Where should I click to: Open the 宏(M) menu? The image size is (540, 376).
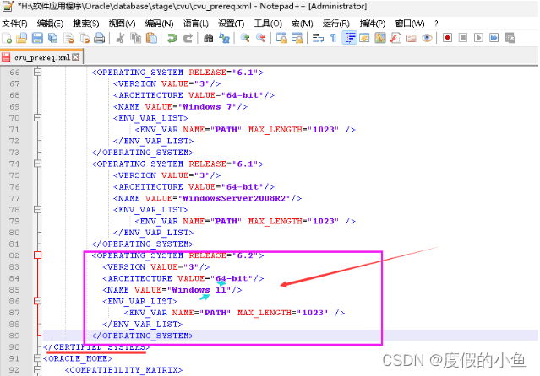(303, 24)
